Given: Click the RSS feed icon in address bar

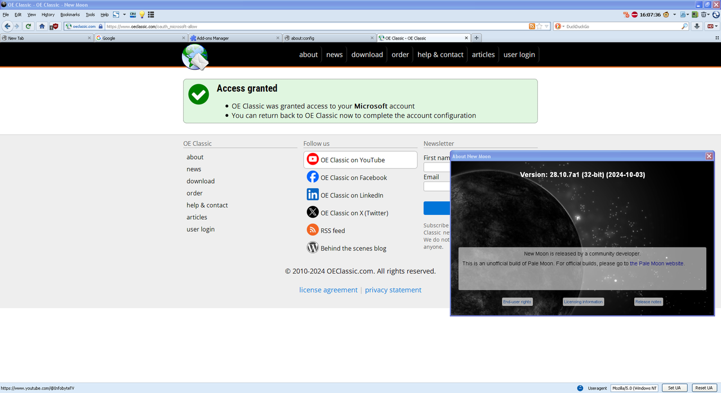Looking at the screenshot, I should 532,26.
